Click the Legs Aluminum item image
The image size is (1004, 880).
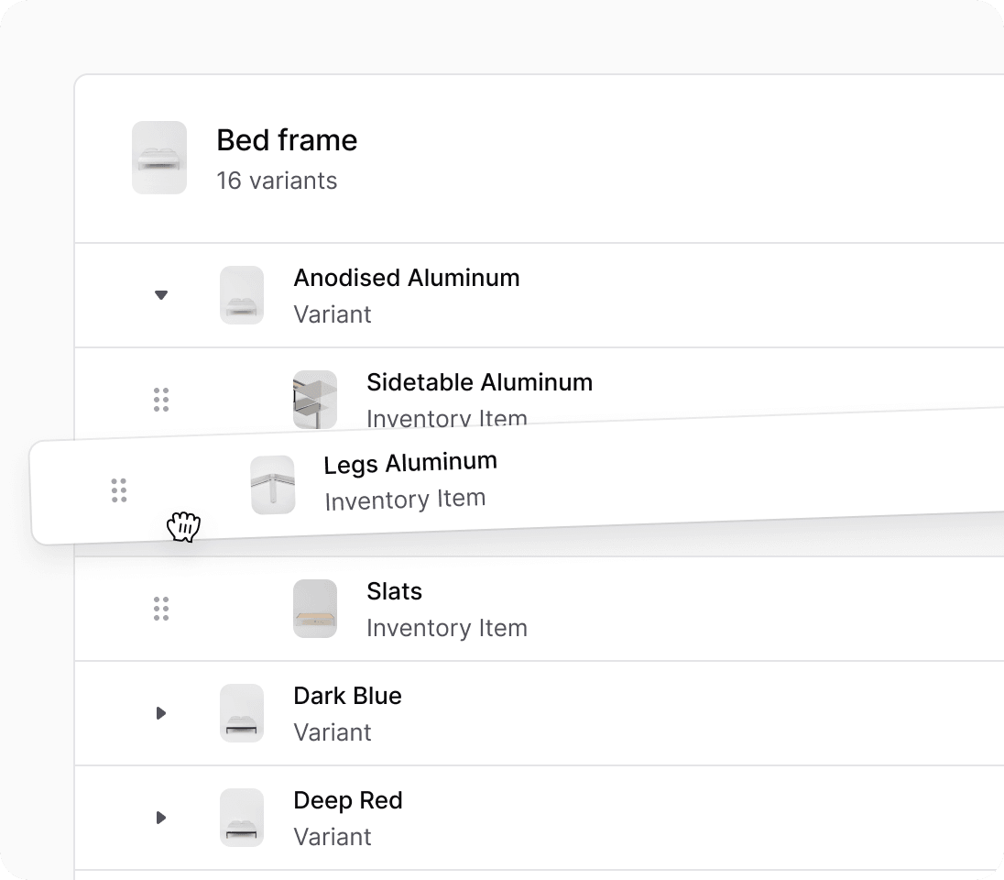pyautogui.click(x=273, y=485)
